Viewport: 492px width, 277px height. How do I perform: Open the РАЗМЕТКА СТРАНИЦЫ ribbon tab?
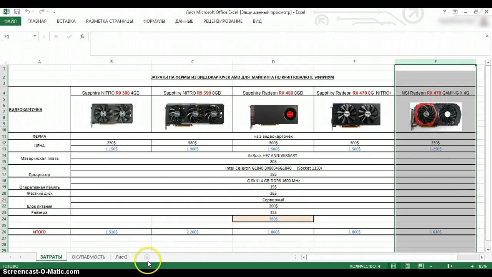tap(110, 21)
